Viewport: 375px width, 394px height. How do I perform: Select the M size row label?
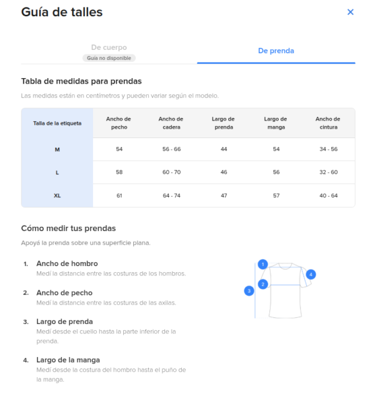coord(57,149)
